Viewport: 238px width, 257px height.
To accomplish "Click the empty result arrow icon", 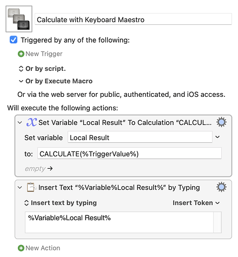I will click(50, 168).
